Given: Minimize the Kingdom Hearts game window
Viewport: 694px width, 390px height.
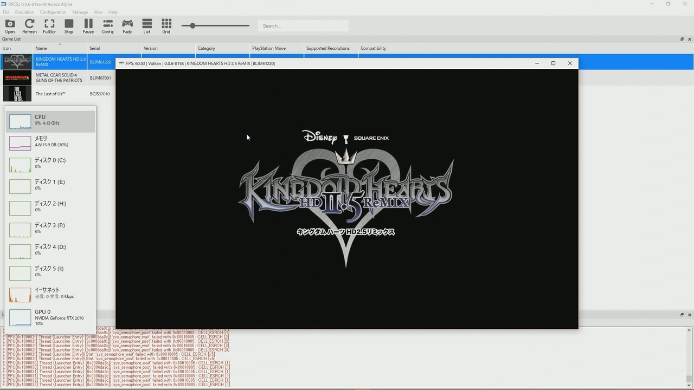Looking at the screenshot, I should click(537, 63).
